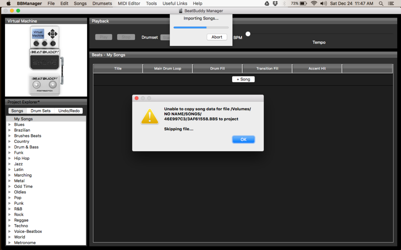This screenshot has width=401, height=250.
Task: Click the virtual pedal directional pad
Action: point(52,34)
